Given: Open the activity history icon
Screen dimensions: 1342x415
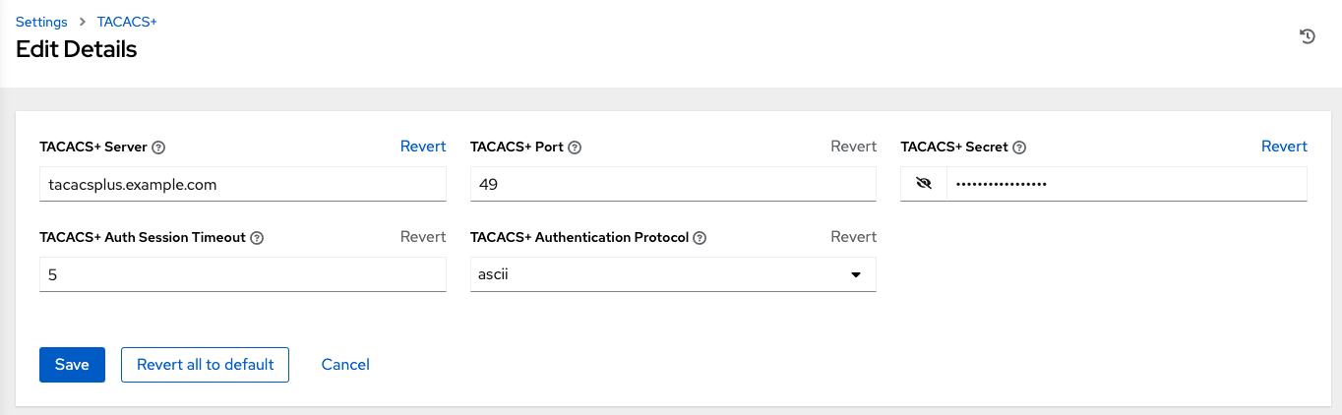Looking at the screenshot, I should (1308, 36).
